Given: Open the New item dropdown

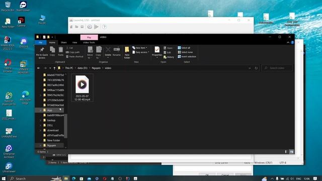Looking at the screenshot, I should 140,48.
